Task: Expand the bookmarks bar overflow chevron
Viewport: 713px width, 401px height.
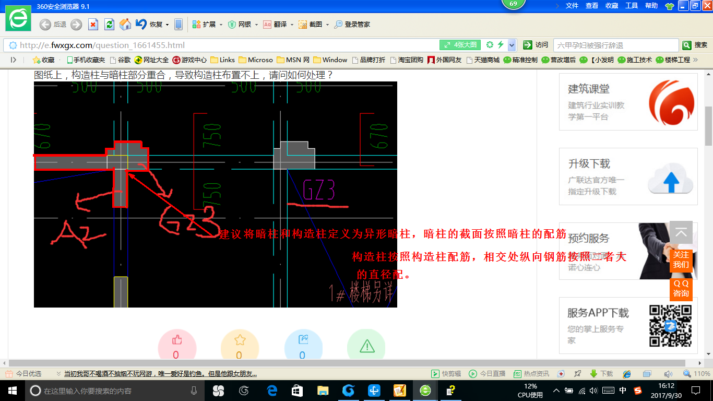Action: click(x=695, y=60)
